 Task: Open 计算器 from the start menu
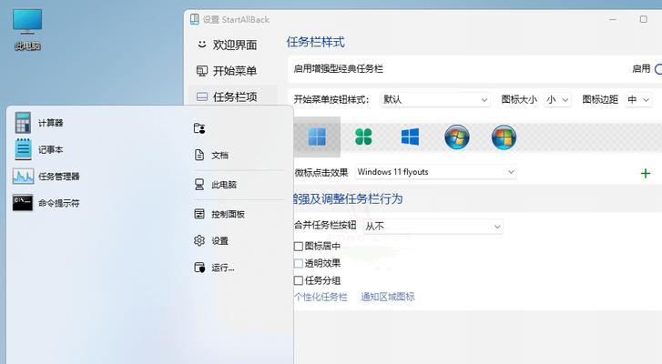[39, 123]
